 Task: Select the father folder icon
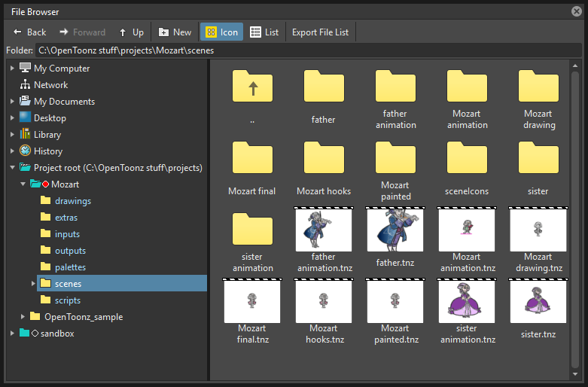tap(324, 86)
